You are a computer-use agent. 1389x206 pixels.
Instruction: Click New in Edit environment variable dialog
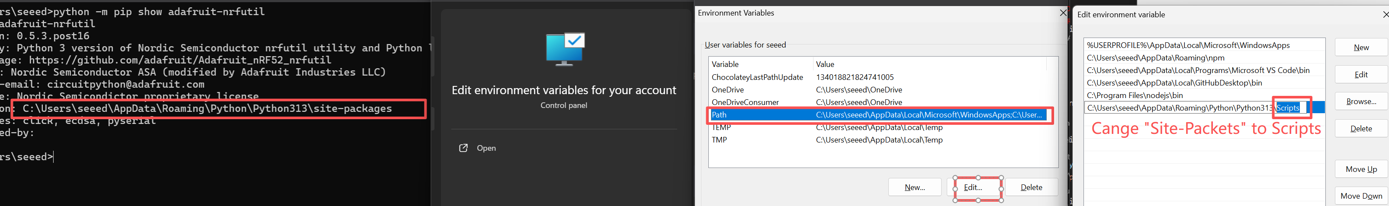click(x=1360, y=48)
